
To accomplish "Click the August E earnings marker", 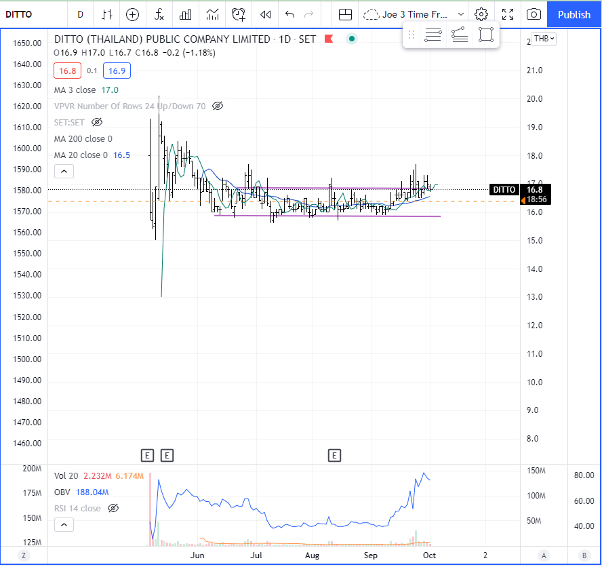I will tap(334, 456).
